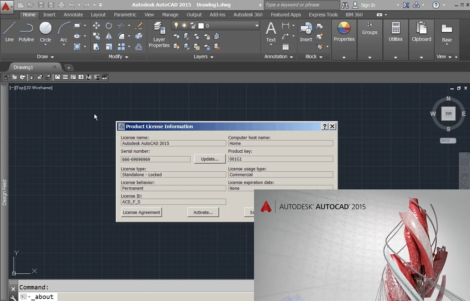Click the Insert block icon

pyautogui.click(x=306, y=32)
